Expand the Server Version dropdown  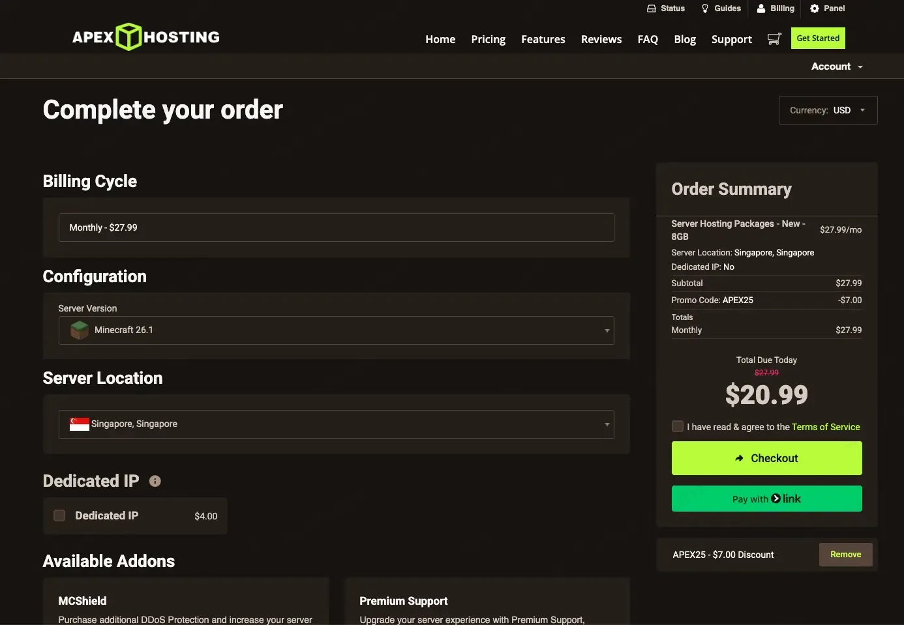pyautogui.click(x=337, y=330)
